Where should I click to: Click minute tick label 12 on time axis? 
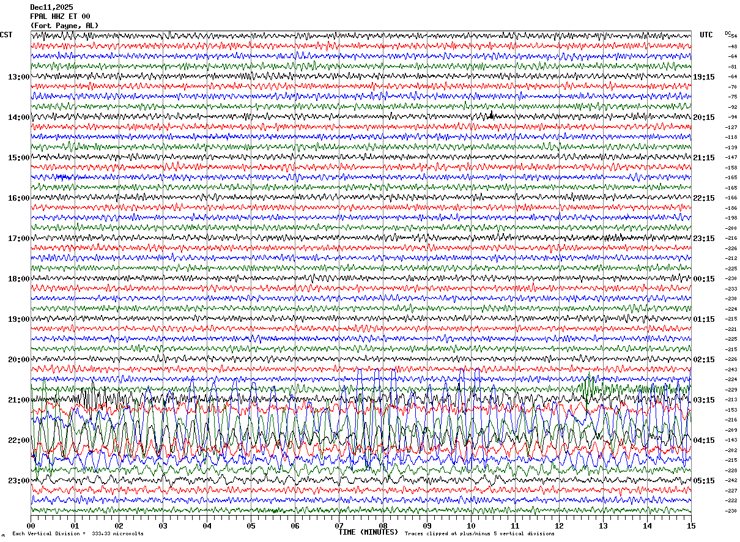pos(559,525)
